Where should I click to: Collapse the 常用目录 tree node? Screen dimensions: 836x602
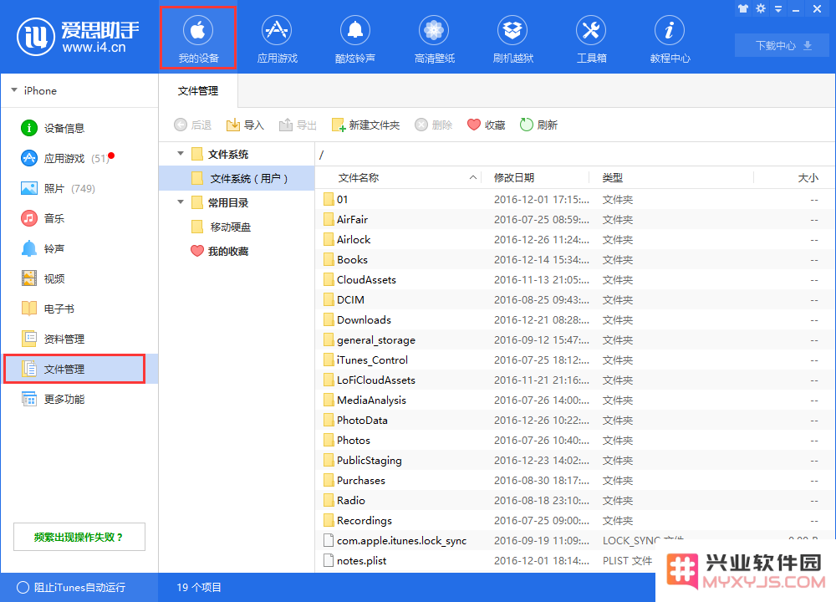(x=181, y=202)
